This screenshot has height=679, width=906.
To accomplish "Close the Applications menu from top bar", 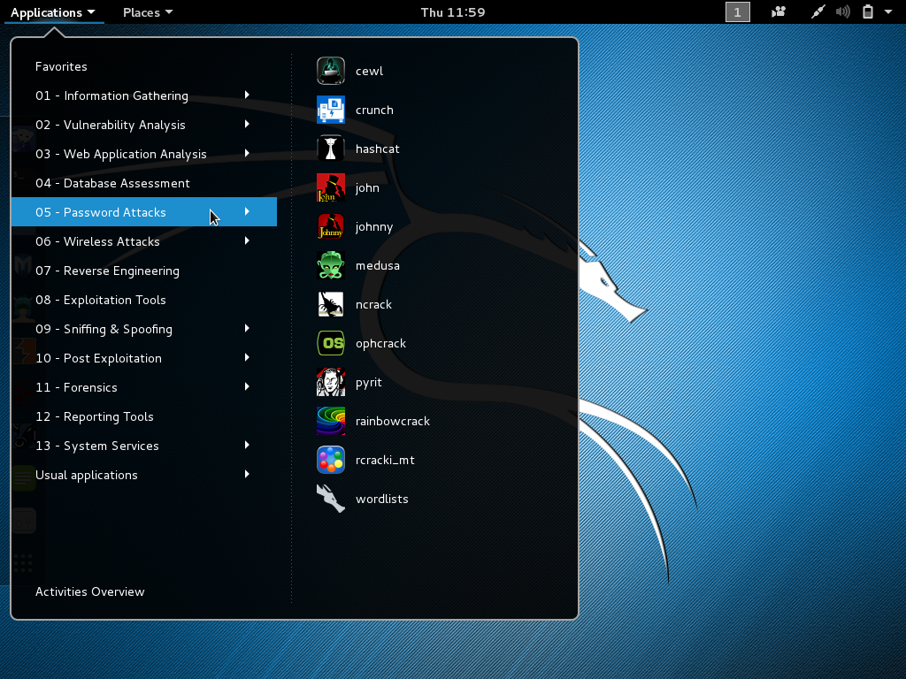I will [52, 12].
